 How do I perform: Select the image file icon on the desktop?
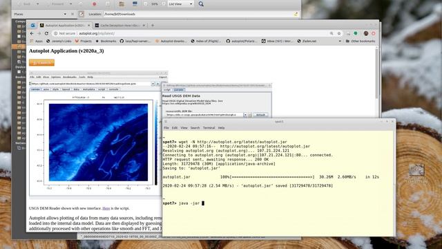coord(416,170)
